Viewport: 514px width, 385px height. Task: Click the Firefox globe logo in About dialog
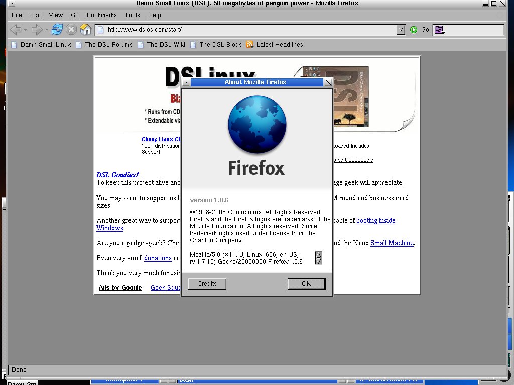click(257, 124)
